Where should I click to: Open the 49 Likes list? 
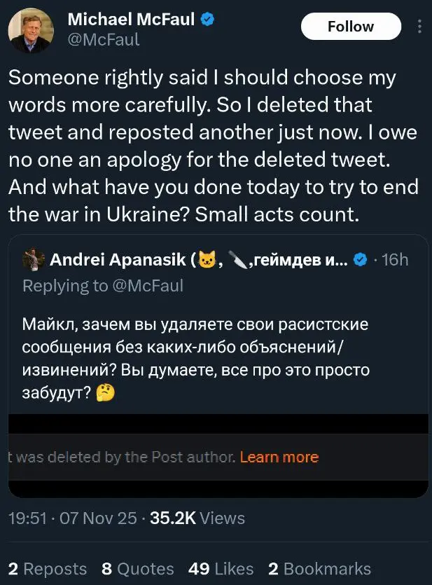[x=220, y=568]
